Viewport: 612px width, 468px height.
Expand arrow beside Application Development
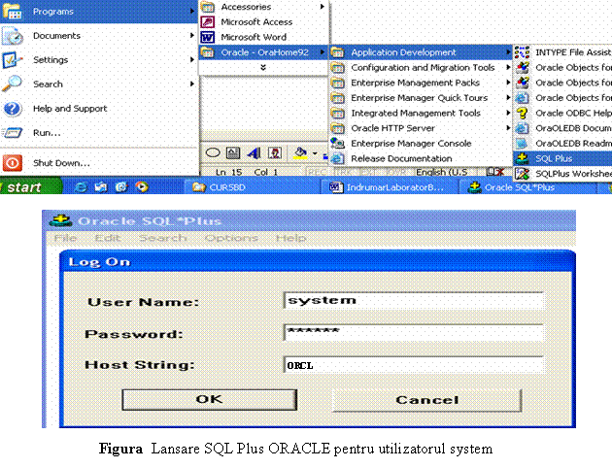pyautogui.click(x=508, y=51)
